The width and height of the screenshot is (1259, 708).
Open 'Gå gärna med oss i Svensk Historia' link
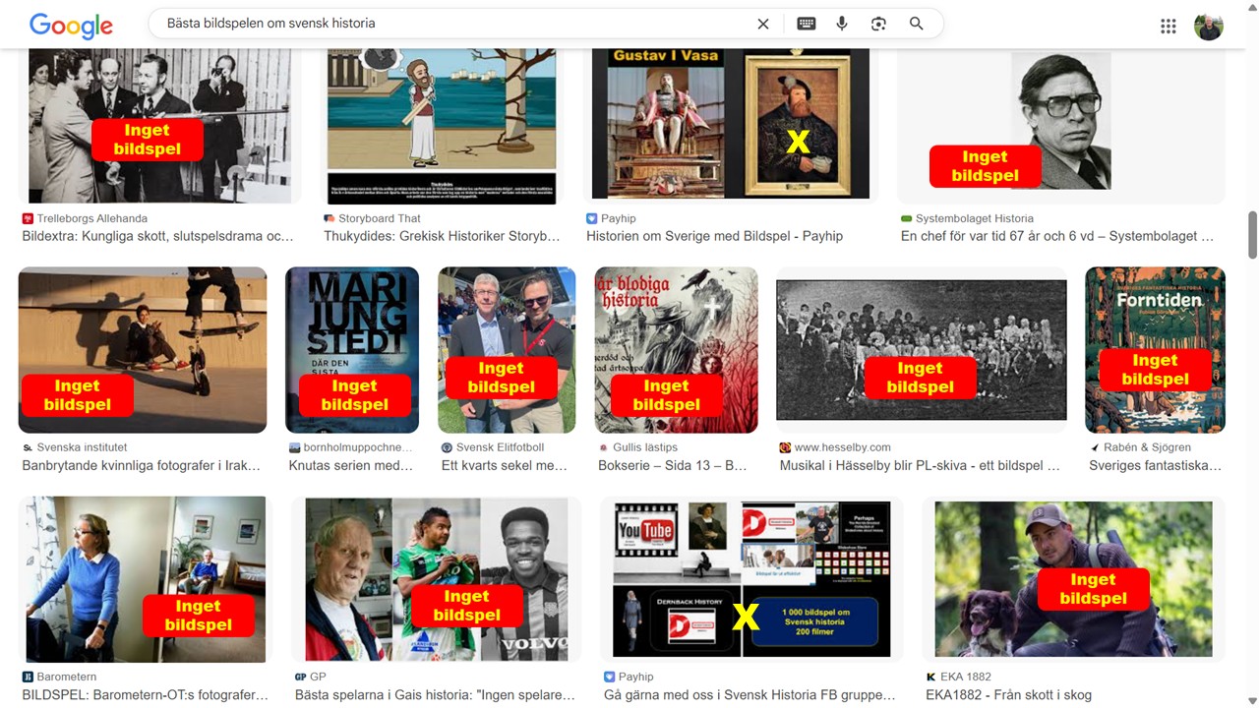(x=749, y=695)
